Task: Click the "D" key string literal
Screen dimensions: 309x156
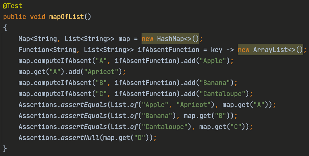Action: click(140, 138)
